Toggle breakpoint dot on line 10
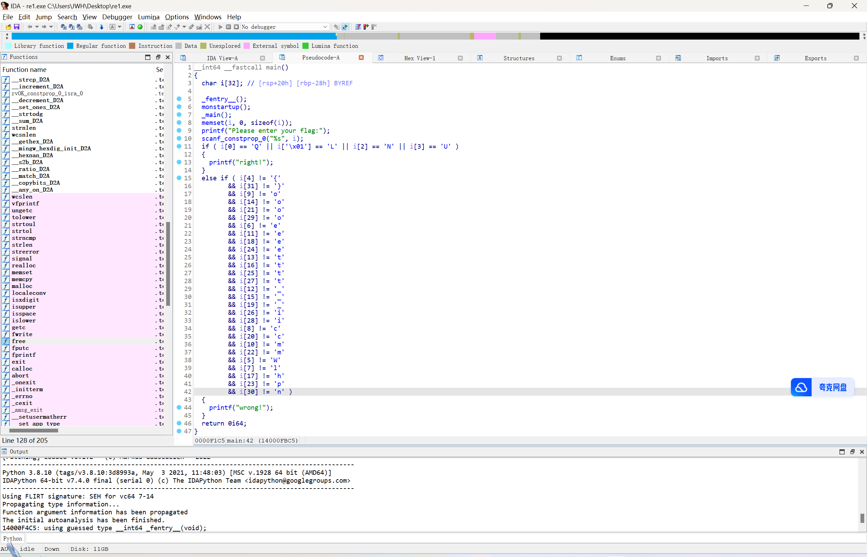This screenshot has height=557, width=867. tap(179, 139)
